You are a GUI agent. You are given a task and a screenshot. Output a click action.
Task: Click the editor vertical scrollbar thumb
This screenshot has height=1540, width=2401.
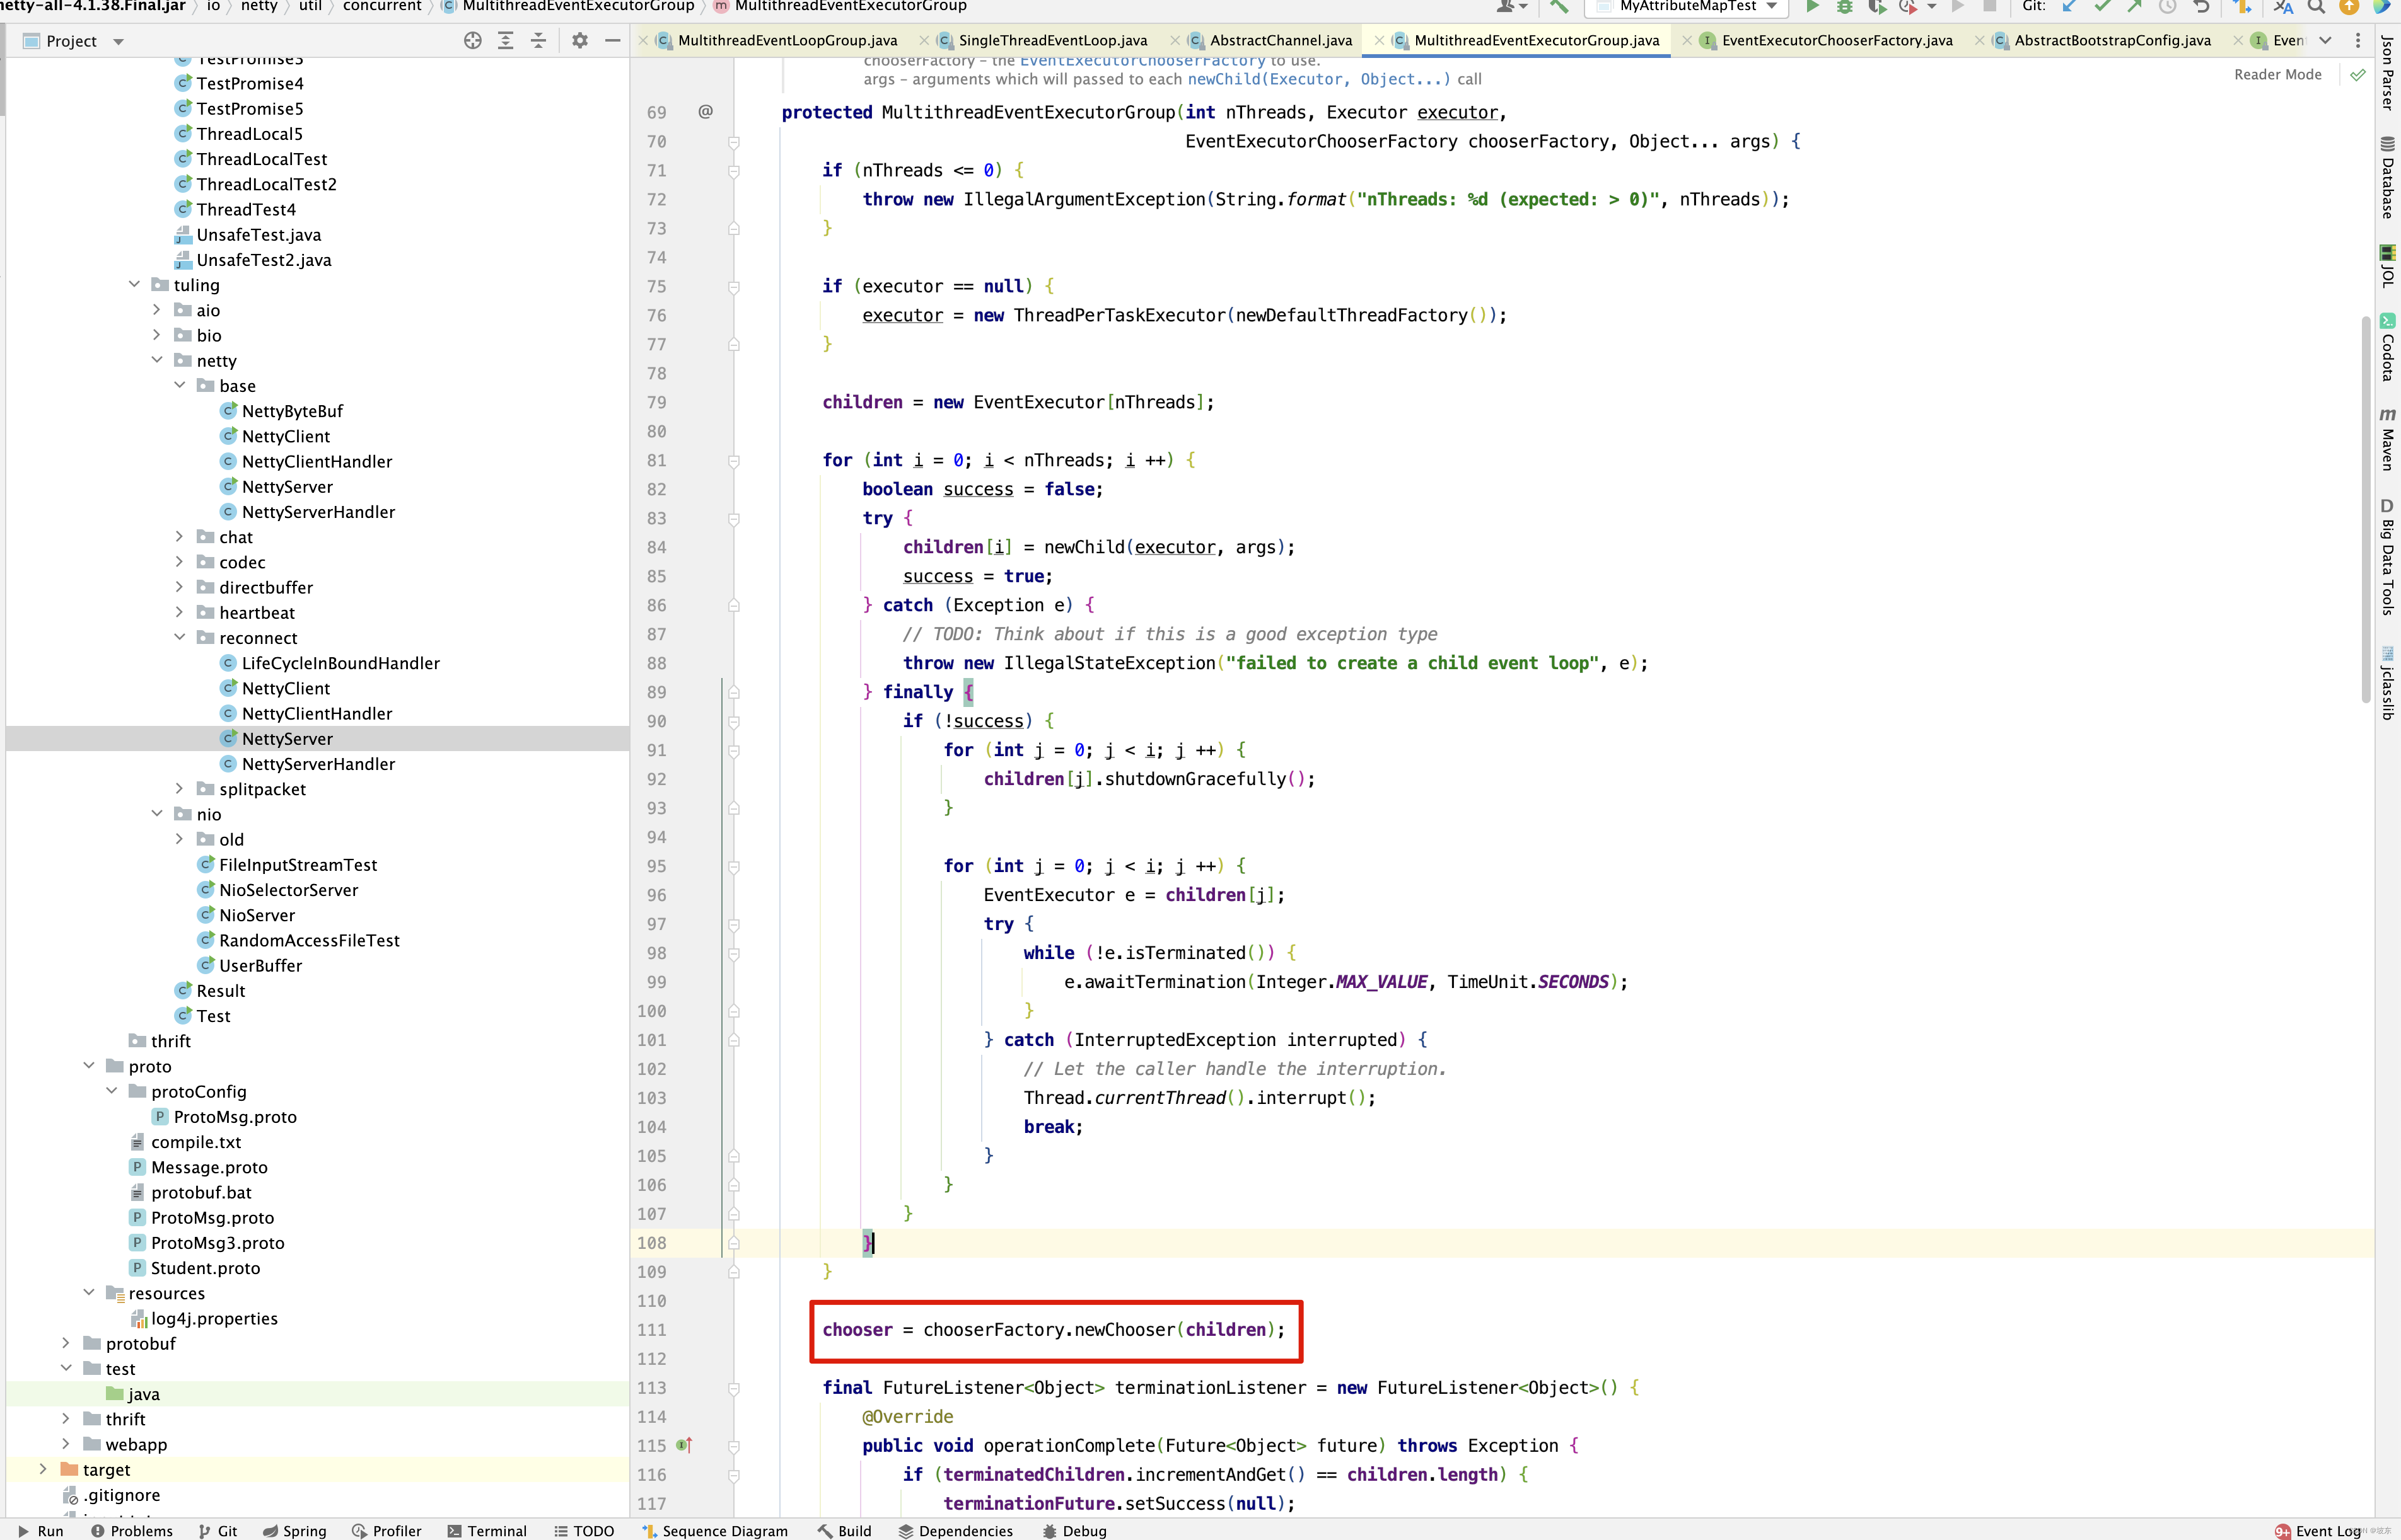[2365, 510]
